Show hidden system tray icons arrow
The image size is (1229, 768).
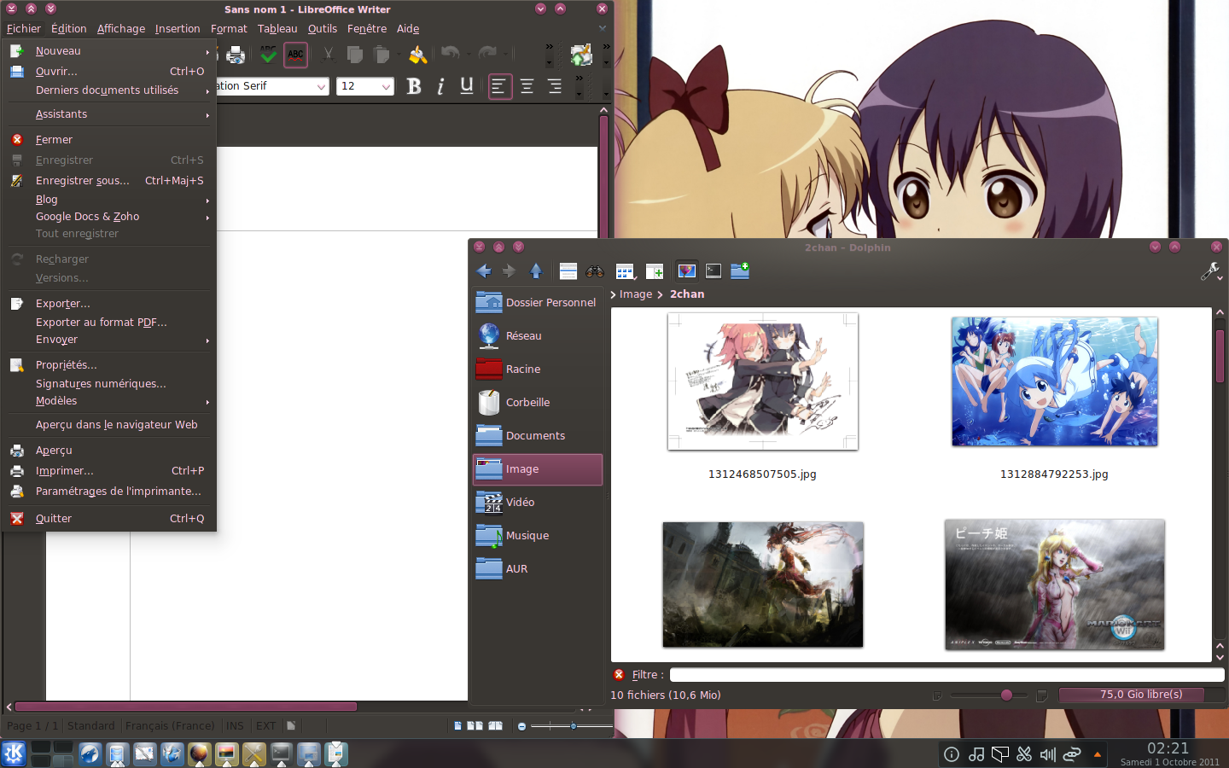coord(1098,754)
